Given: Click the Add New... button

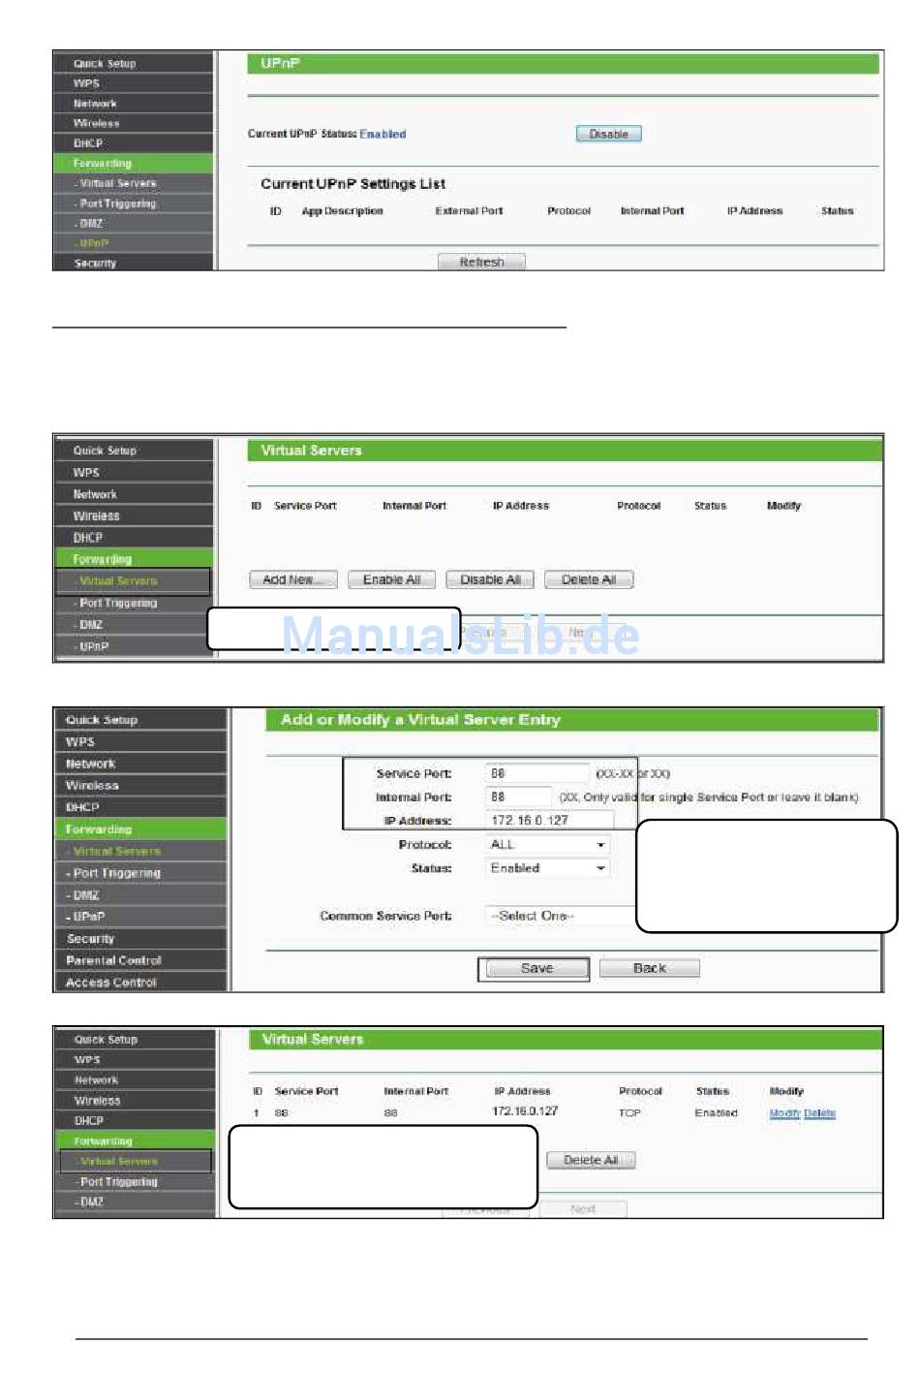Looking at the screenshot, I should pyautogui.click(x=292, y=579).
